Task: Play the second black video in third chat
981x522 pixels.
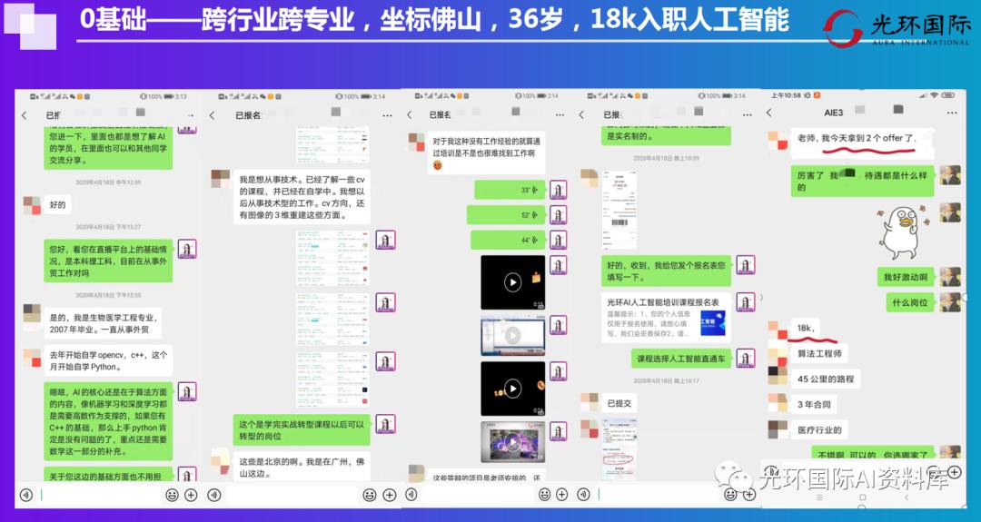Action: 512,389
